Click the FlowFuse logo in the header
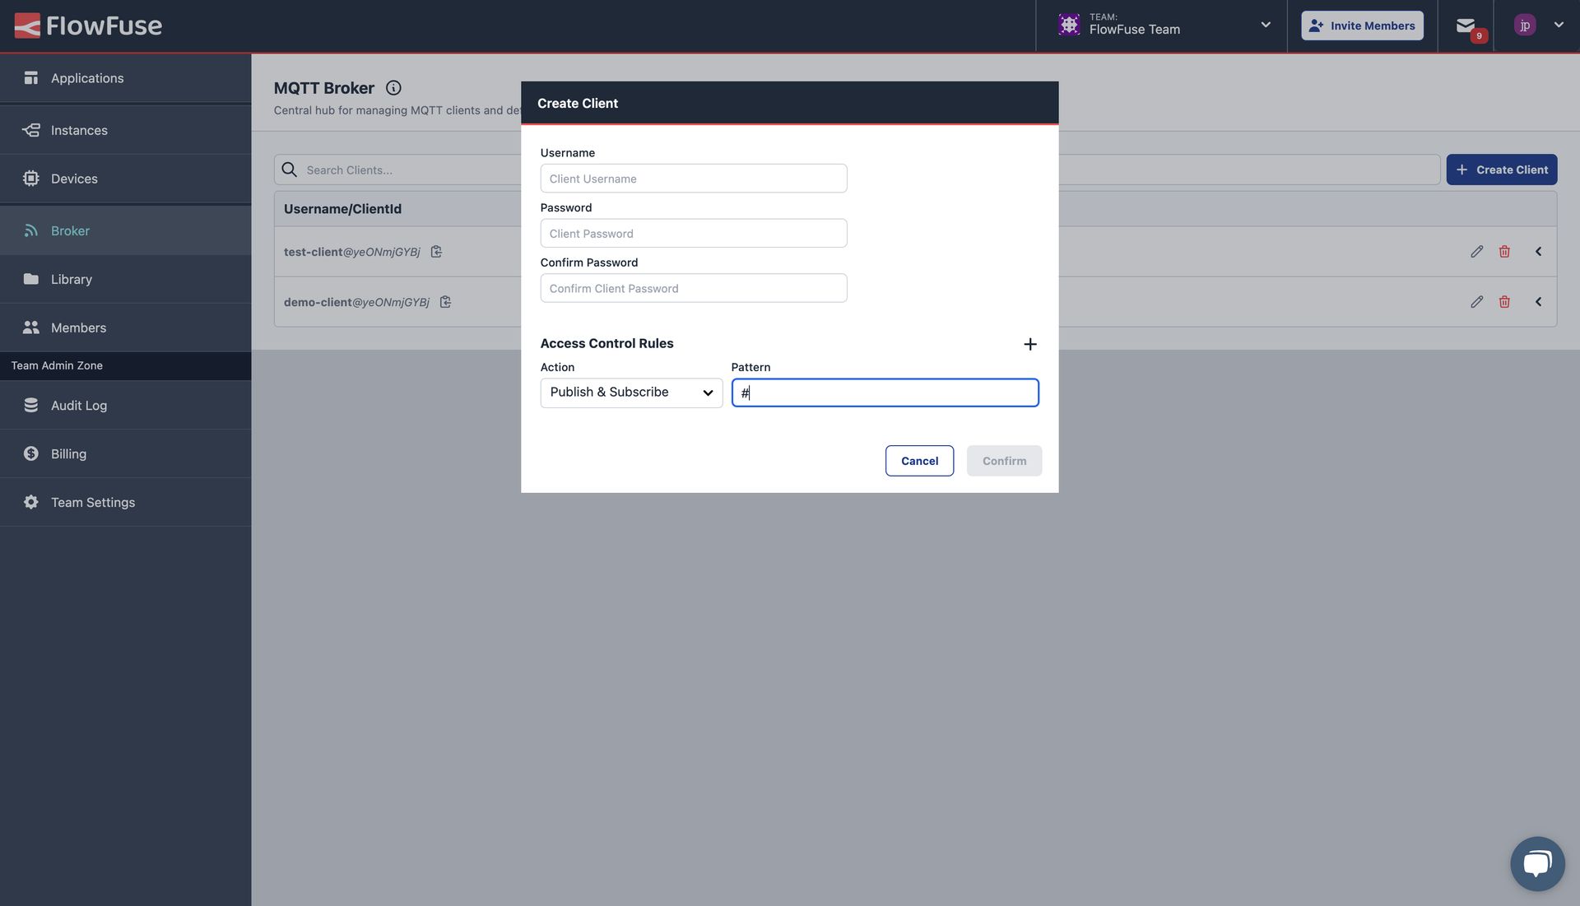 point(88,25)
